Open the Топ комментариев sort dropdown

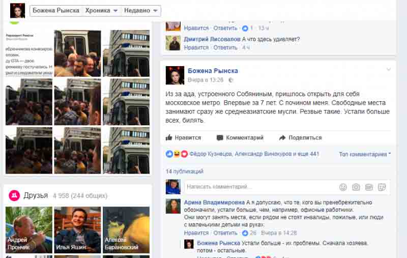[365, 154]
